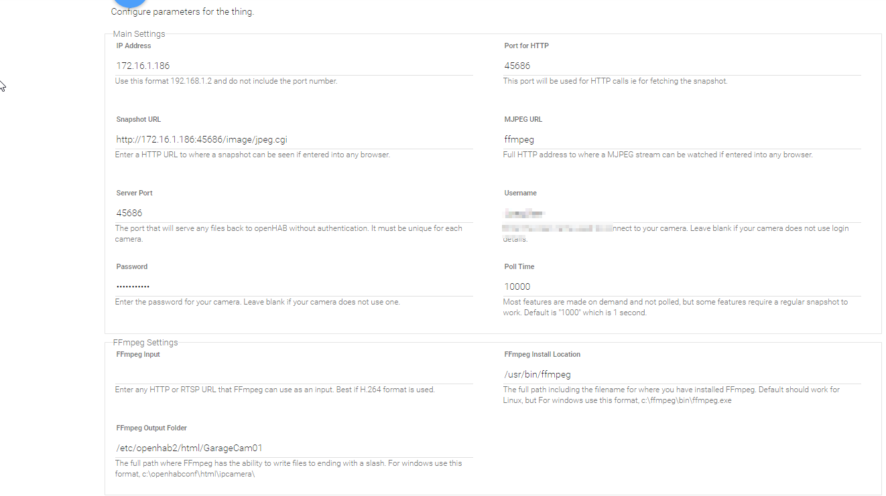Click the FFmpeg Settings group heading

tap(145, 342)
